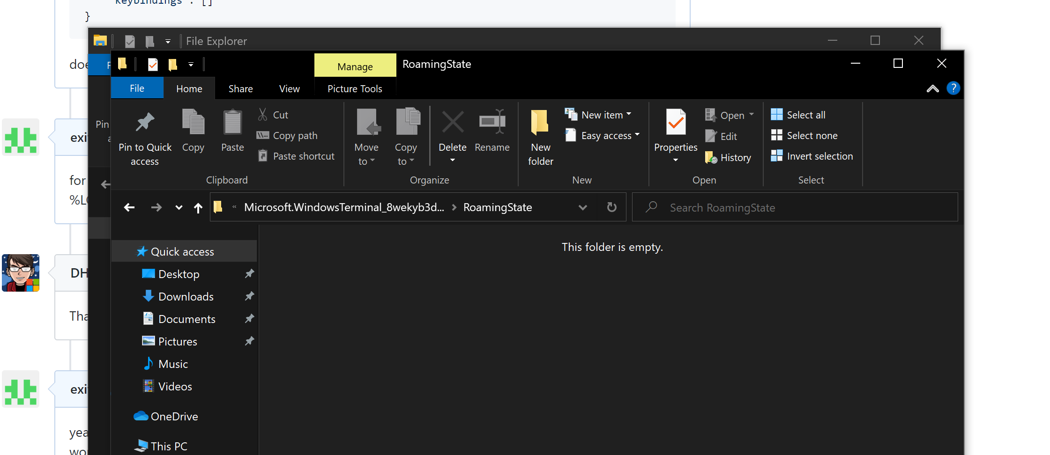
Task: Click the Cut scissors command
Action: tap(273, 115)
